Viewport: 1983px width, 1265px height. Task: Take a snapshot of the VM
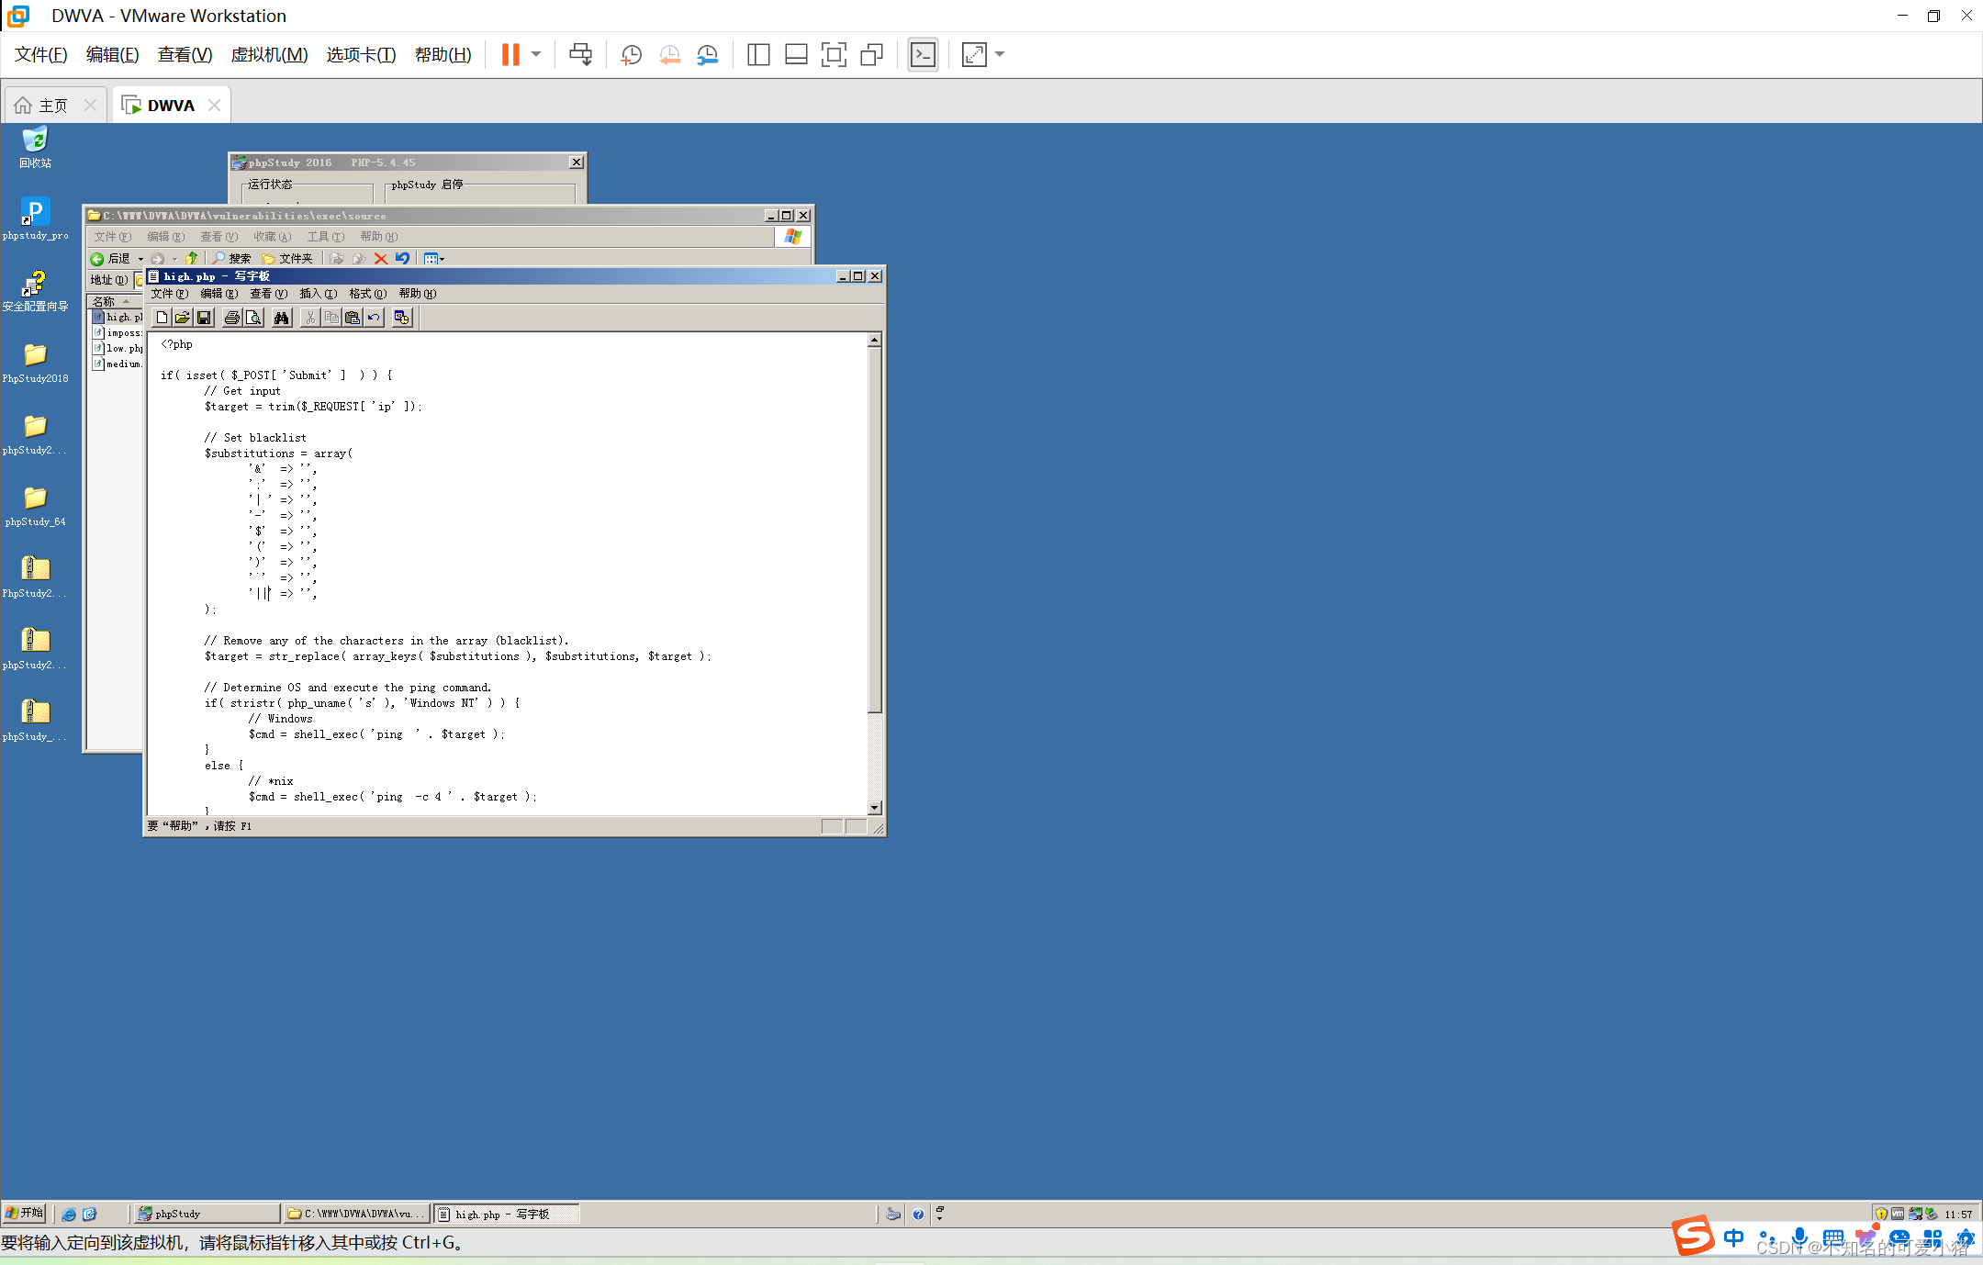[x=631, y=55]
